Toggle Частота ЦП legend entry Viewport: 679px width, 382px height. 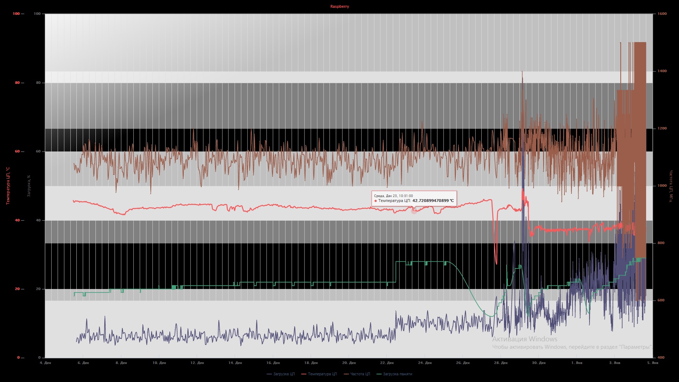[360, 374]
